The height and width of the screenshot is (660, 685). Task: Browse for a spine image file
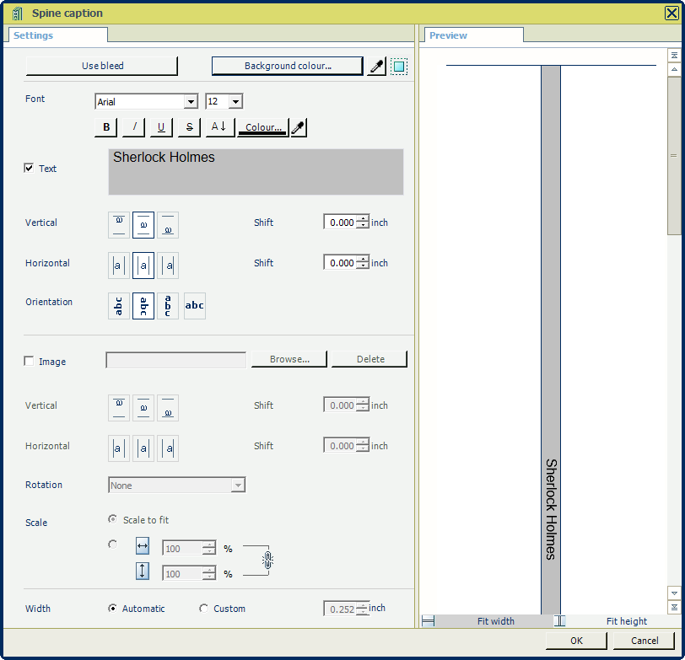(x=289, y=359)
